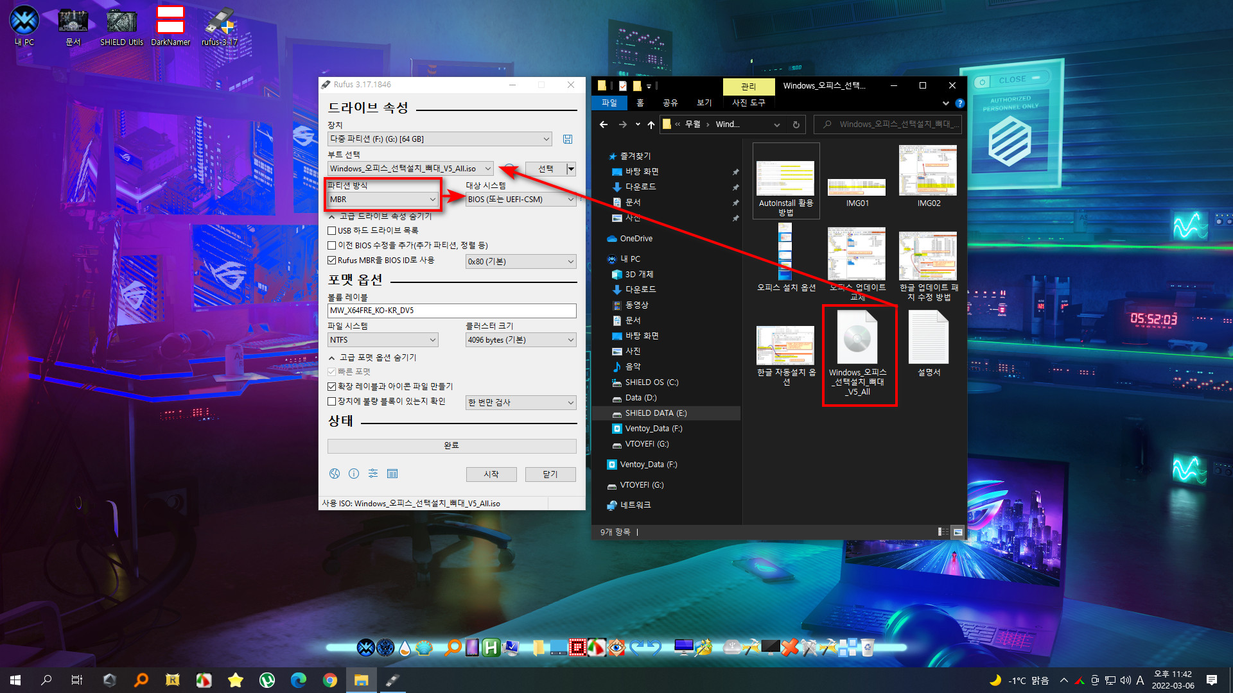Switch Explorer to large icons view
The height and width of the screenshot is (693, 1233).
click(x=958, y=532)
